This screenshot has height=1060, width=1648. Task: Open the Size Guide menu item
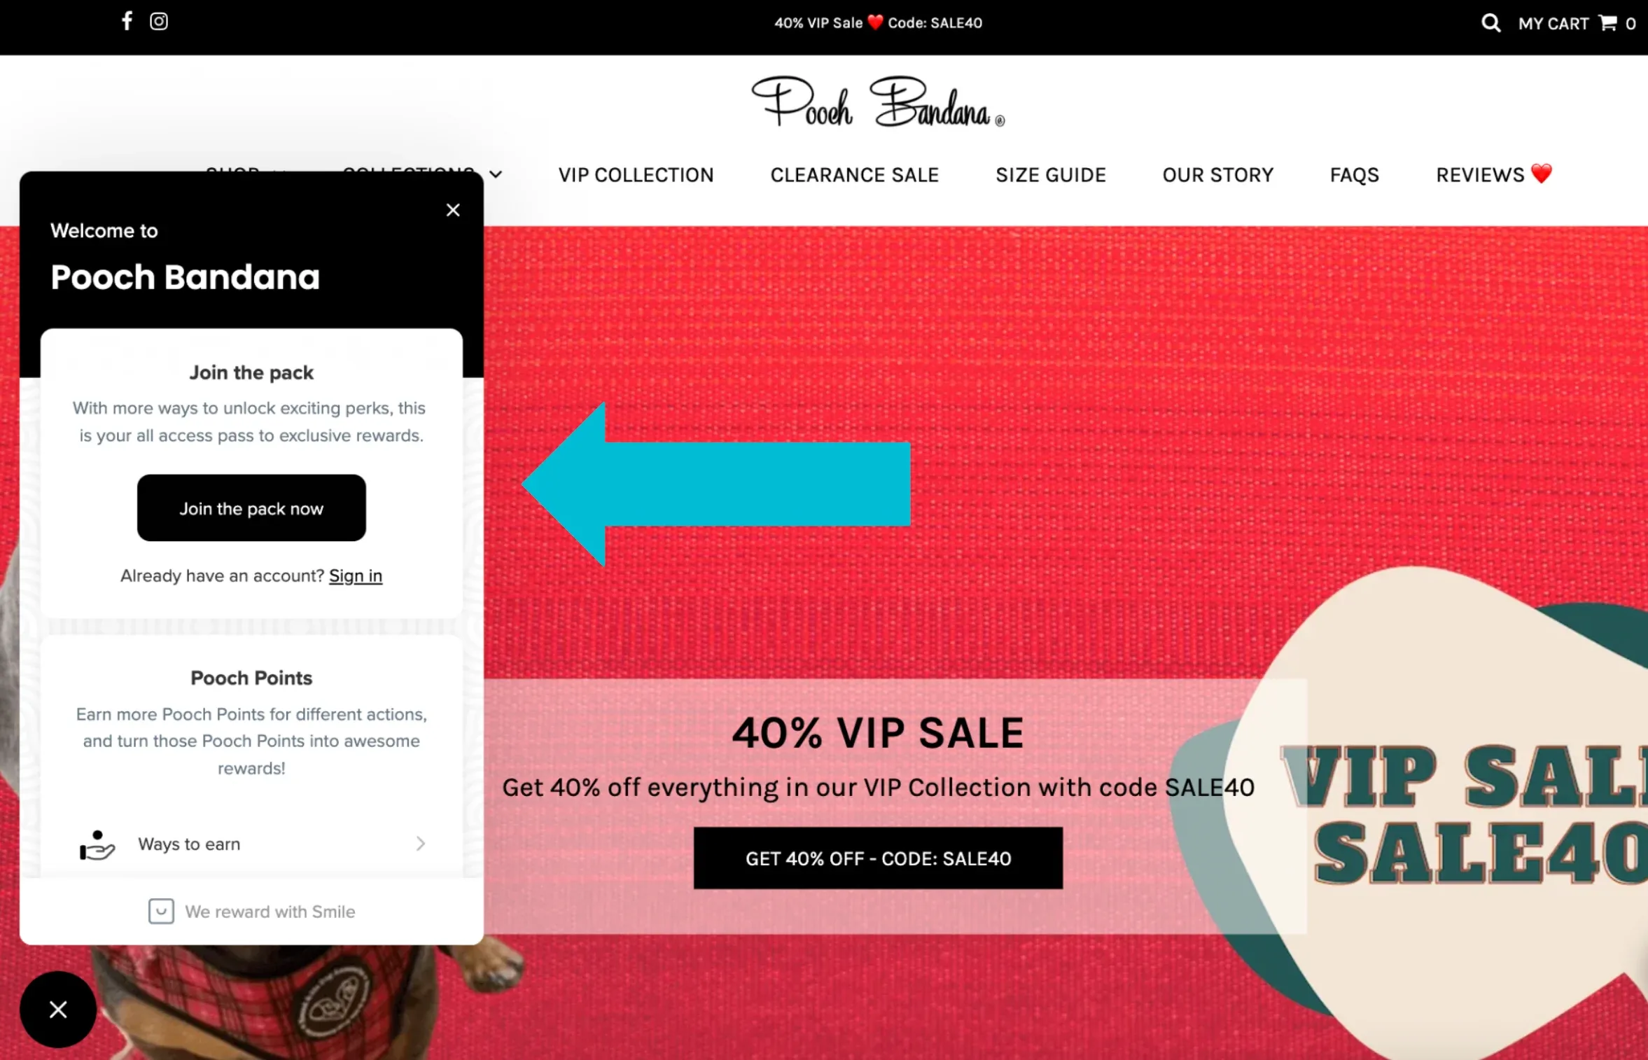1051,175
